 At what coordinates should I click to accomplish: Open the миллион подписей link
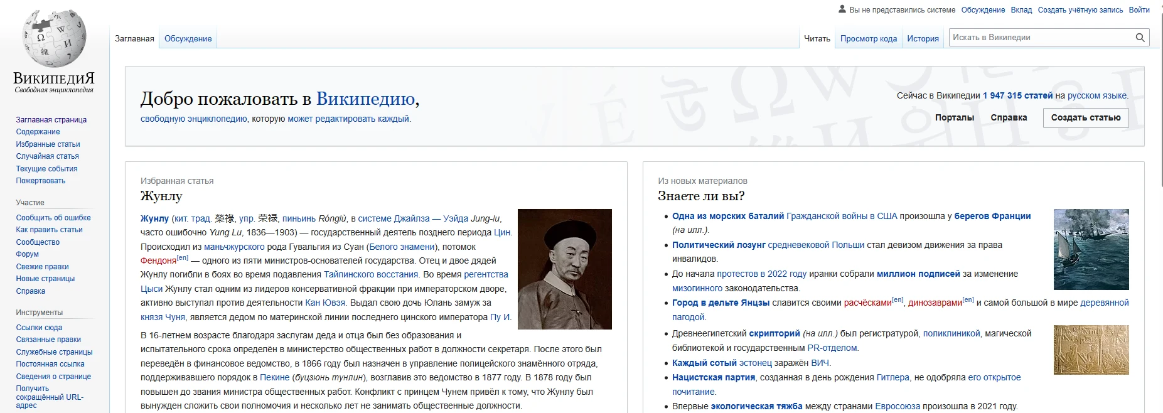(x=918, y=274)
